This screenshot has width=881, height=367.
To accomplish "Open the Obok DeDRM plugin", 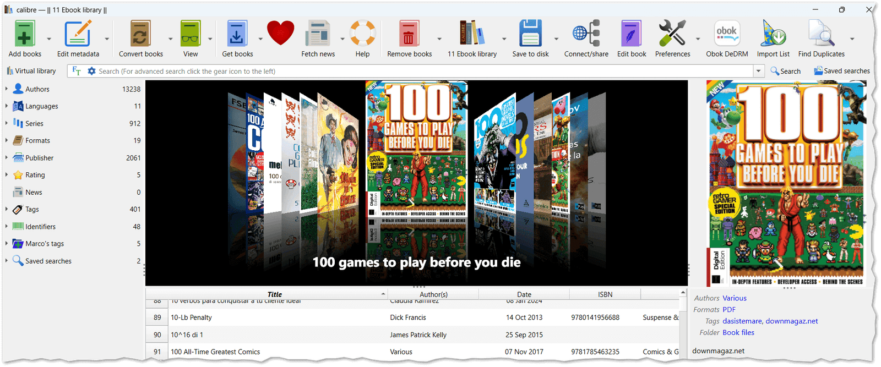I will 727,34.
